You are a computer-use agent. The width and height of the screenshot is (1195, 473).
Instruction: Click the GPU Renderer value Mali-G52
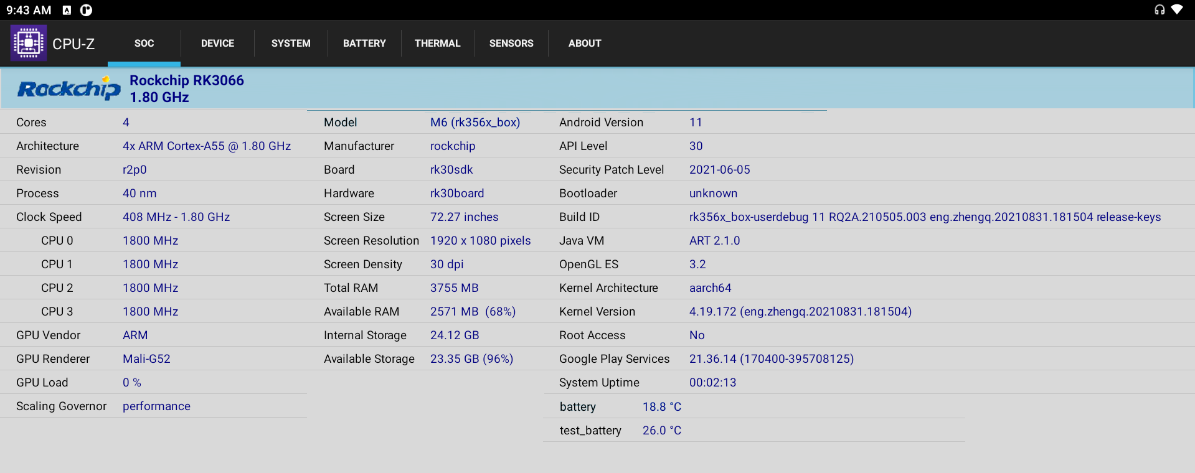click(x=146, y=359)
